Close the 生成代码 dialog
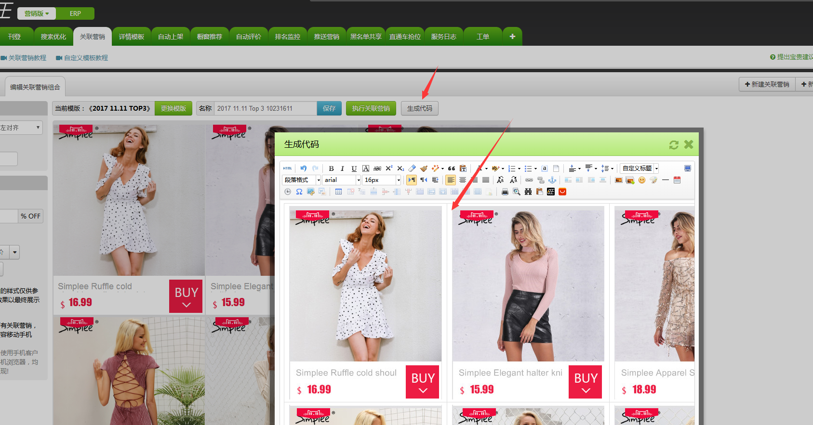Image resolution: width=813 pixels, height=425 pixels. (x=689, y=144)
